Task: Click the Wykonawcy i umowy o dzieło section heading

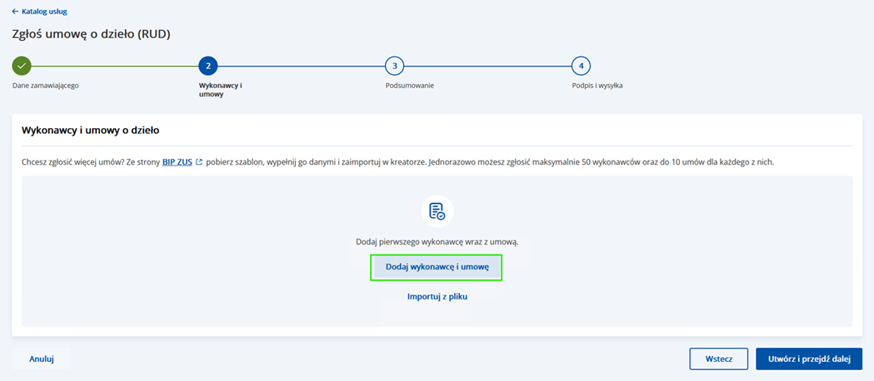Action: pos(90,131)
